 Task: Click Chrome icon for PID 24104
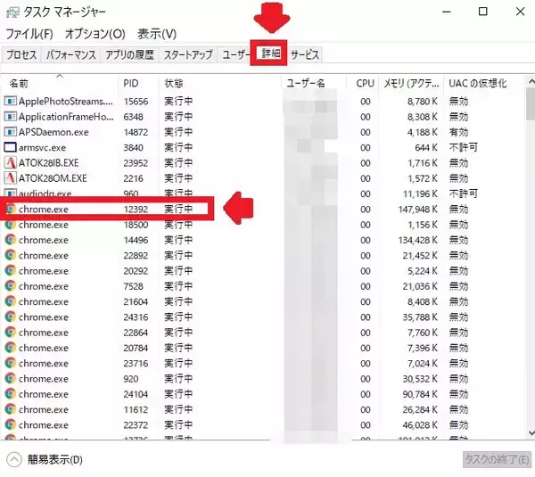[10, 394]
